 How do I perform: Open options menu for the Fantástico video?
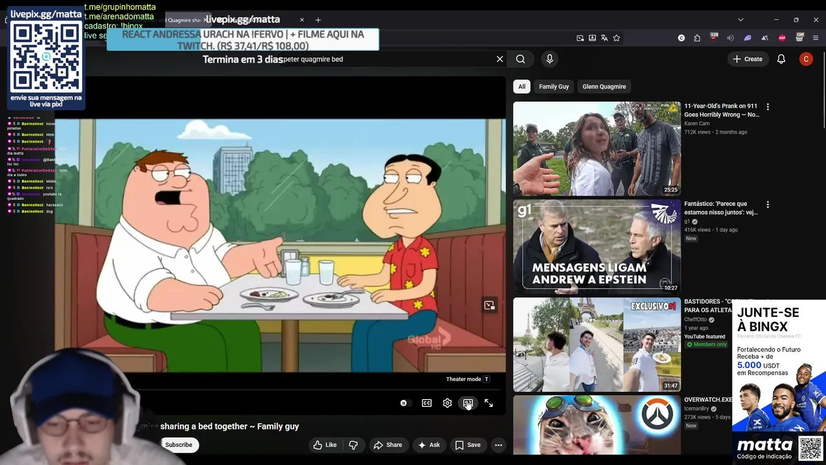click(768, 205)
